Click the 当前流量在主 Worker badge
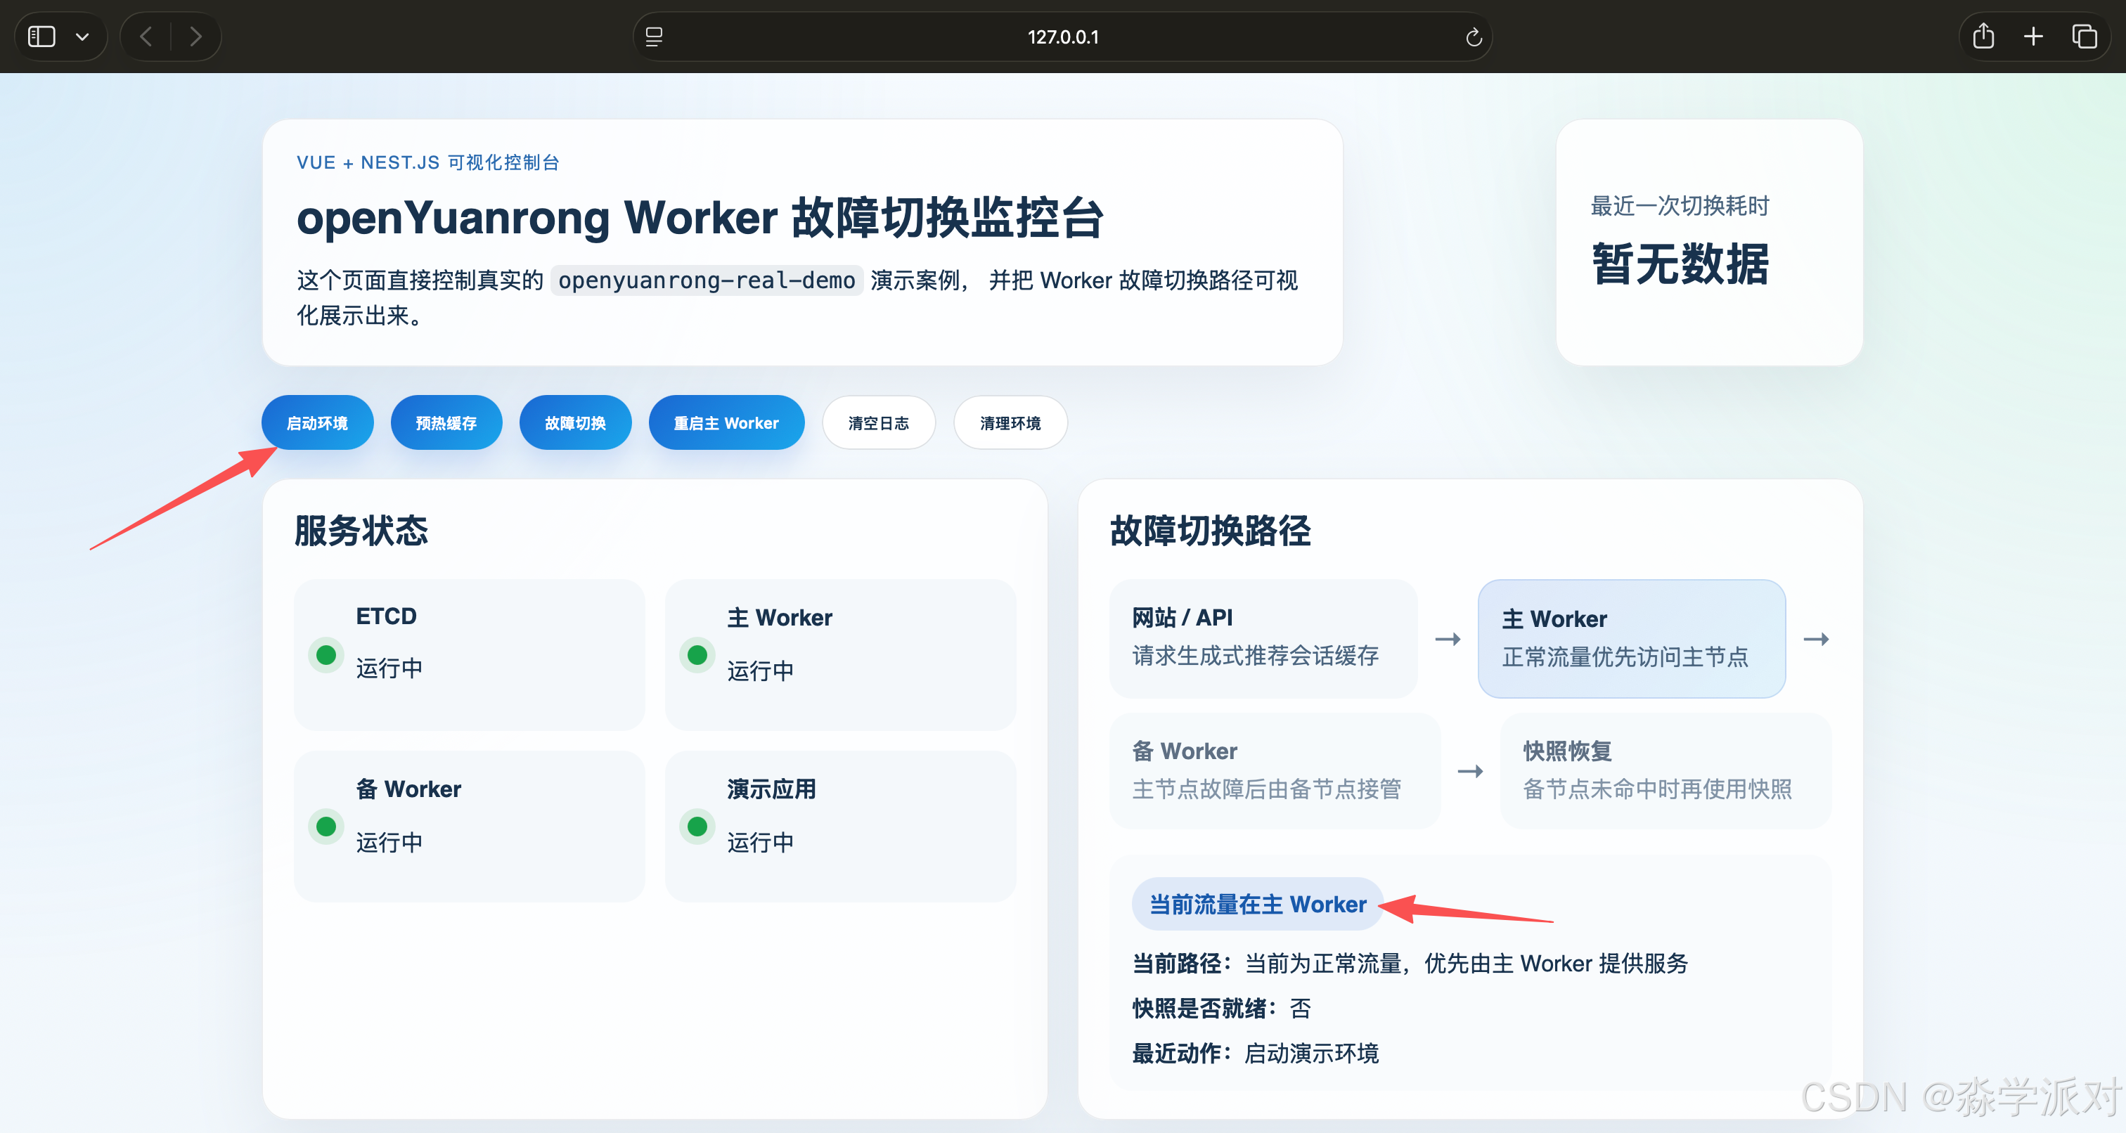This screenshot has height=1133, width=2126. pyautogui.click(x=1257, y=904)
